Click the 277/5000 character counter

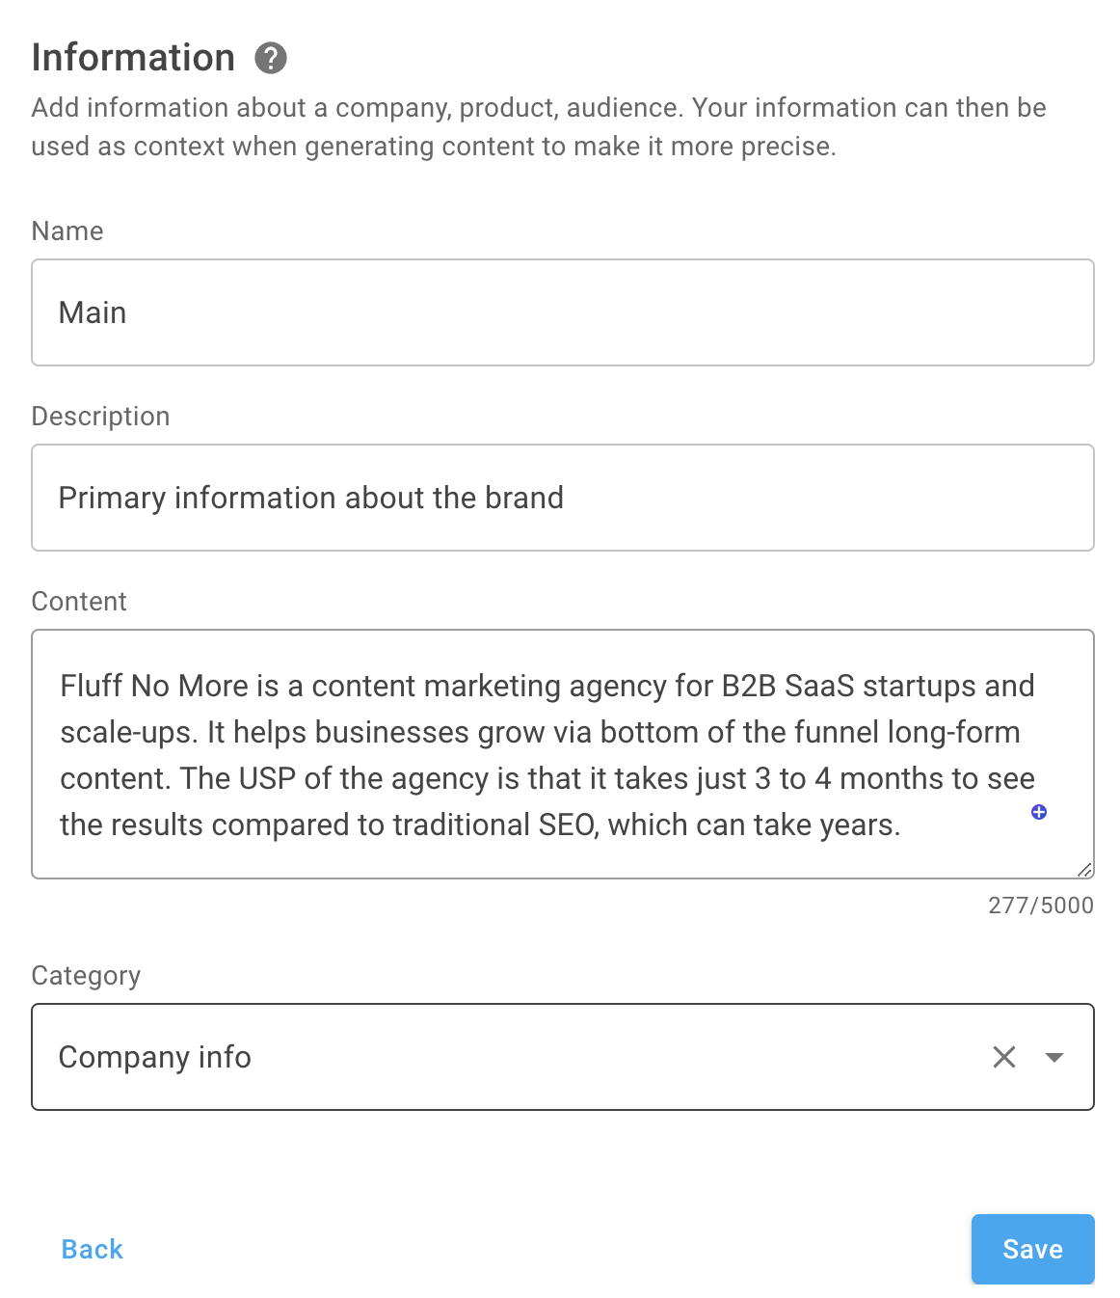1041,905
